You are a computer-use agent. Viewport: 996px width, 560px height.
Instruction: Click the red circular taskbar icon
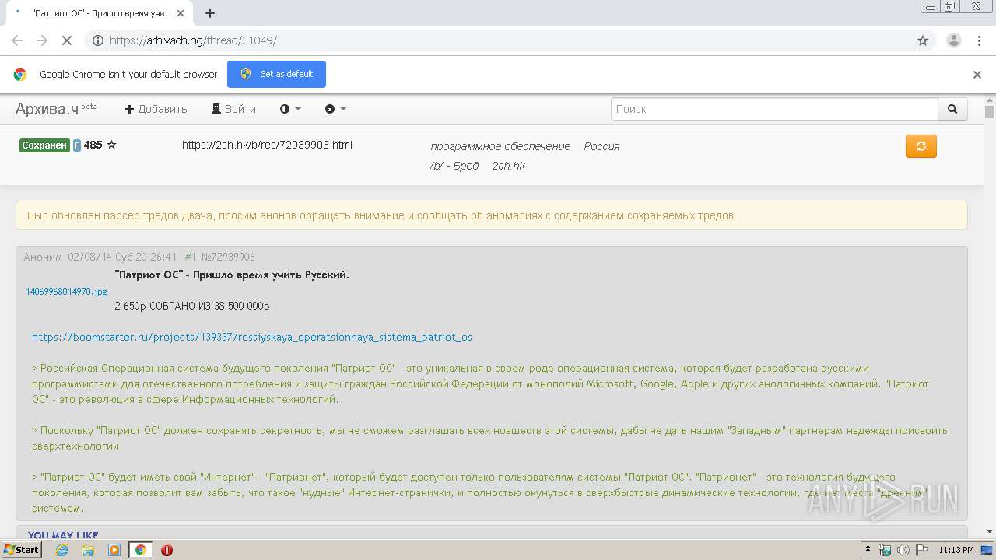(167, 550)
